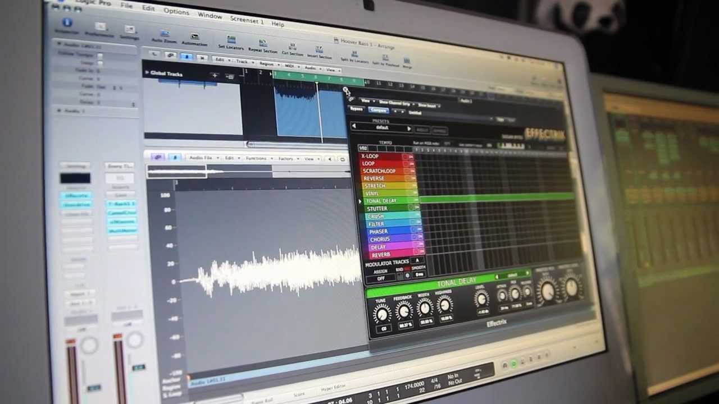The width and height of the screenshot is (719, 404).
Task: Toggle the sample editor link button
Action: (158, 158)
